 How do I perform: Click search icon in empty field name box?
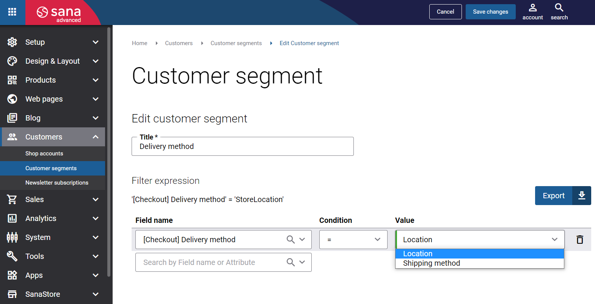[x=290, y=262]
